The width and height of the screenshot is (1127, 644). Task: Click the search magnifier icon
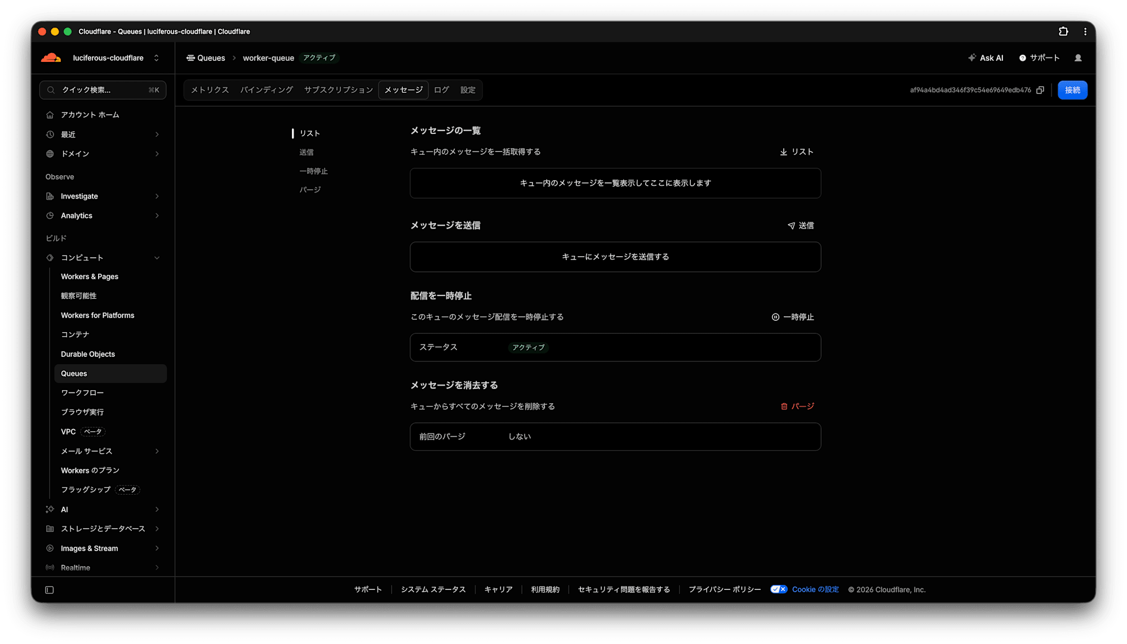pyautogui.click(x=51, y=90)
